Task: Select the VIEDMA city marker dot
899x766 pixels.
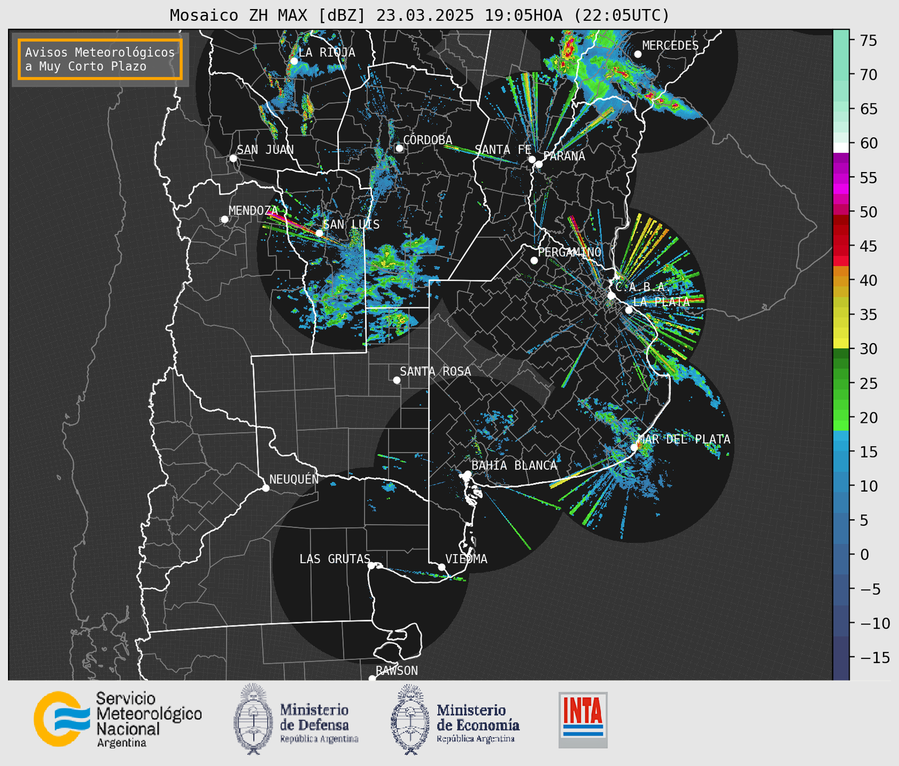Action: pyautogui.click(x=441, y=567)
